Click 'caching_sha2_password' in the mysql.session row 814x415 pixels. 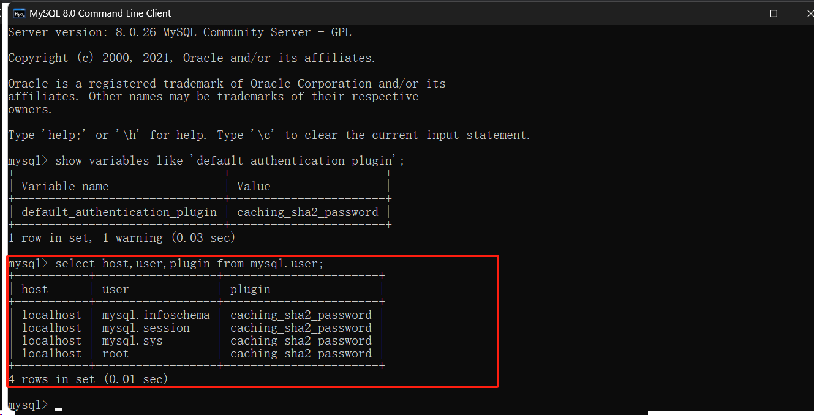coord(301,328)
